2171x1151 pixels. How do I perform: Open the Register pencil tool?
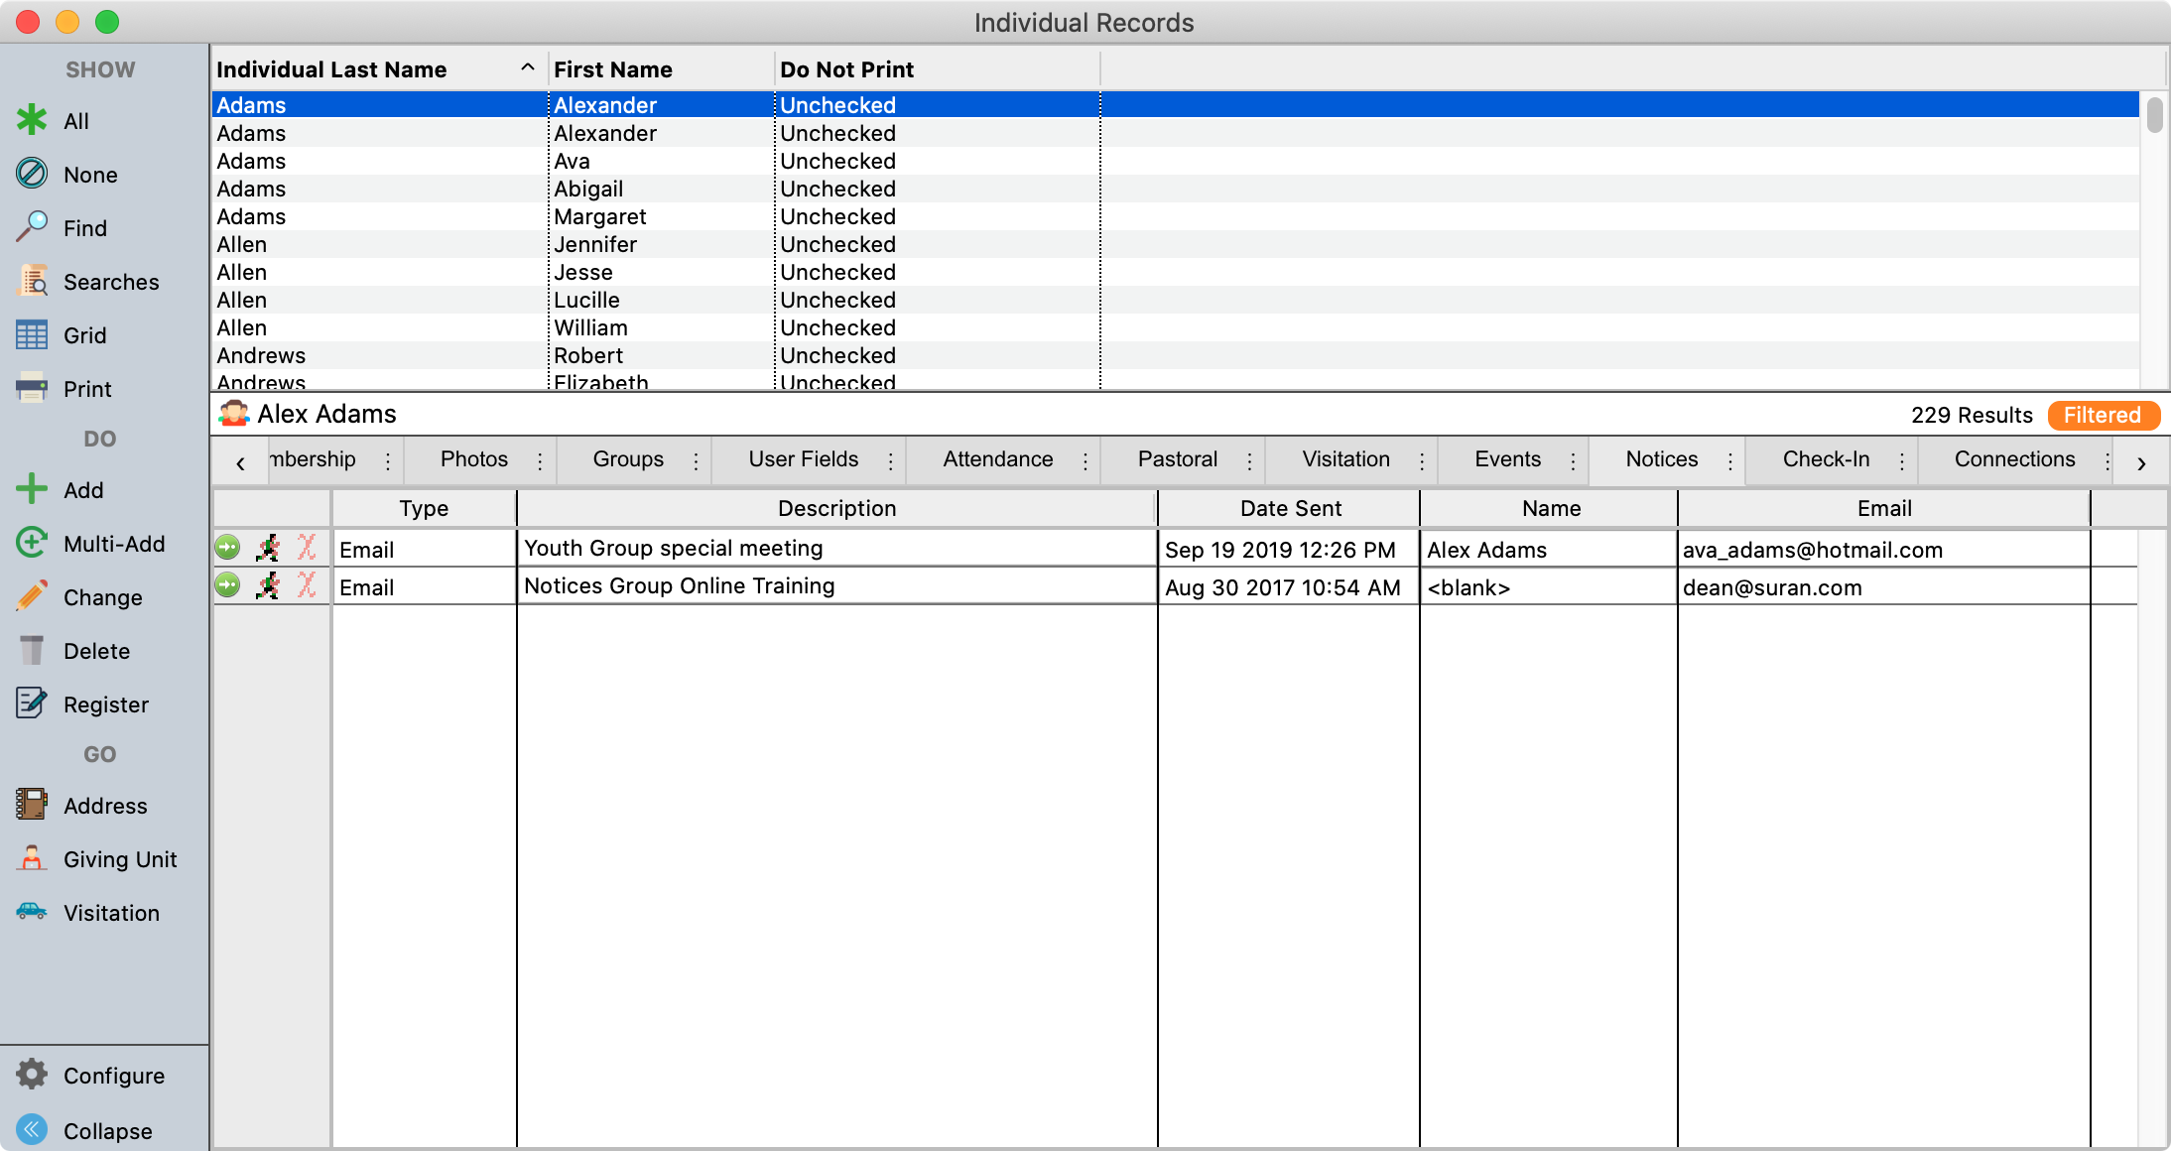(x=32, y=703)
